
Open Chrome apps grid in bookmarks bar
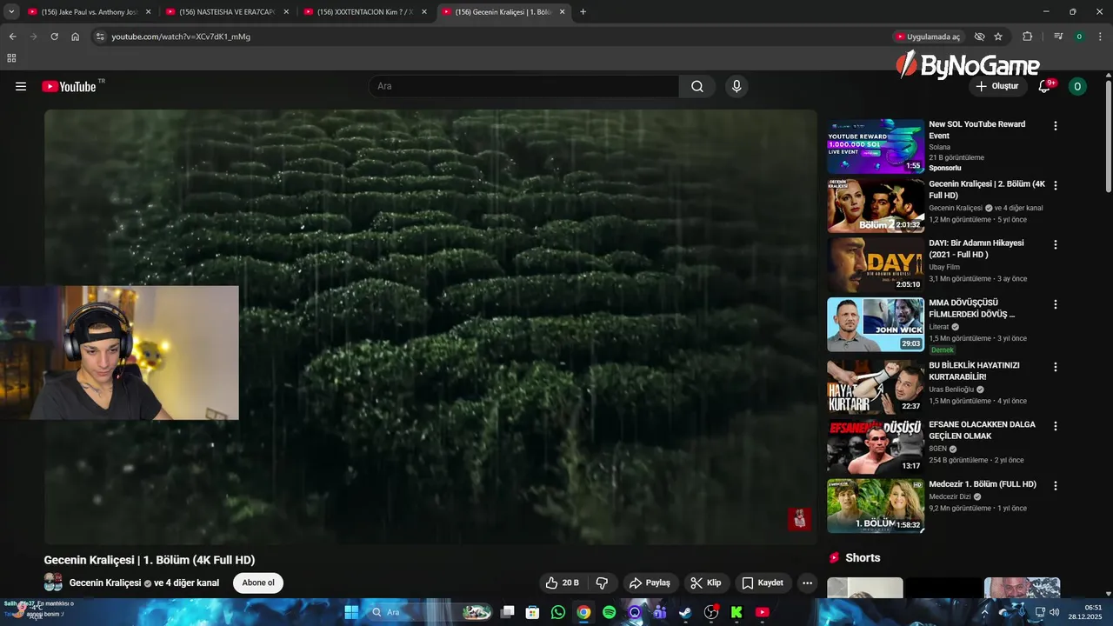coord(11,58)
